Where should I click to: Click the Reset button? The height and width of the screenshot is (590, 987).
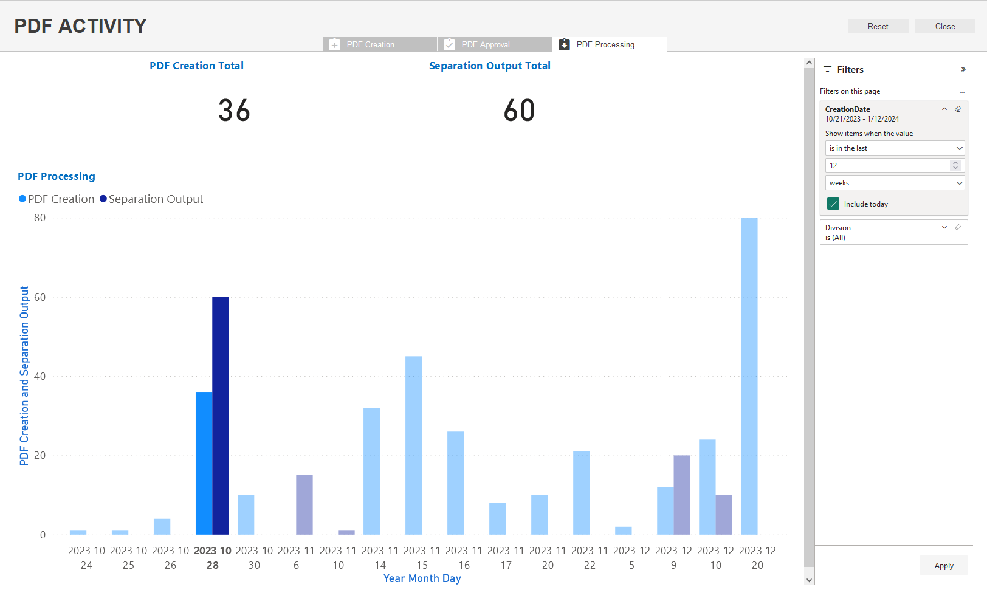click(x=878, y=26)
